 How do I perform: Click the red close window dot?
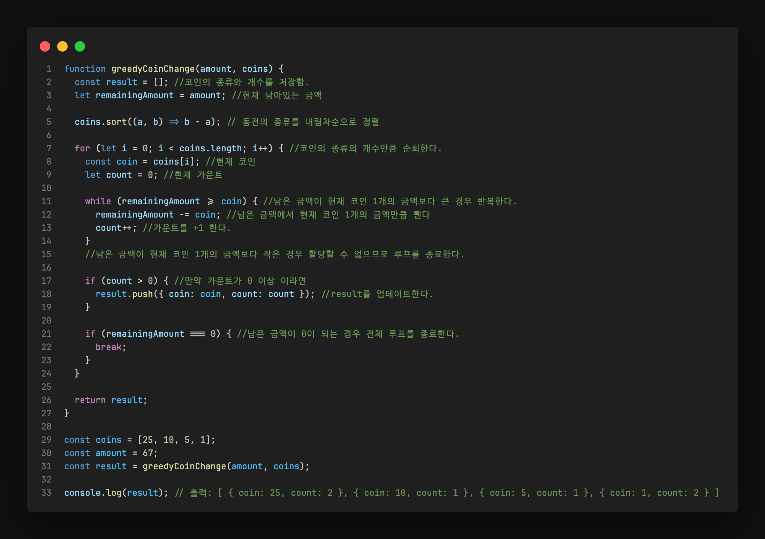pyautogui.click(x=45, y=46)
